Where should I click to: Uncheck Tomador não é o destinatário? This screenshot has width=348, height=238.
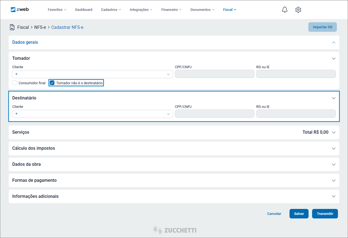tap(52, 83)
